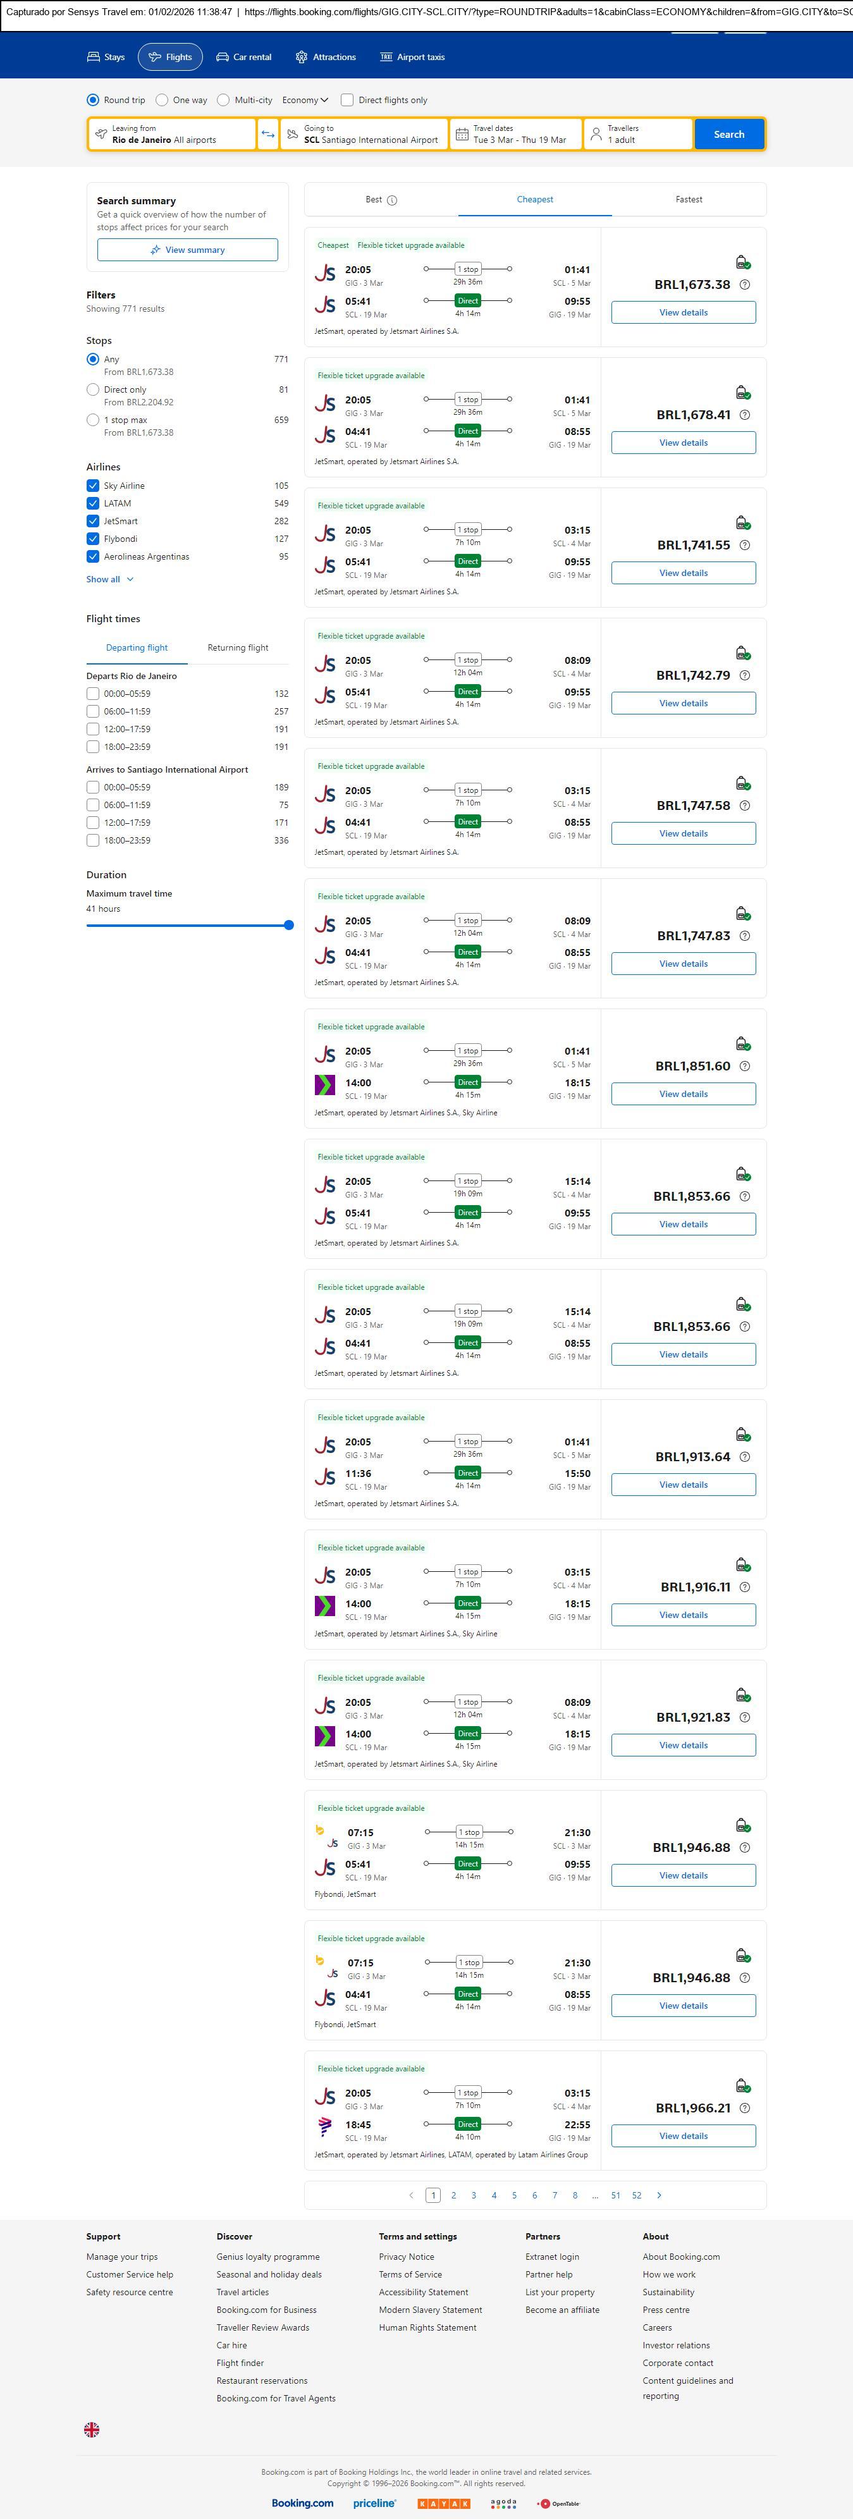Click the Maximum travel time slider handle

tap(288, 925)
